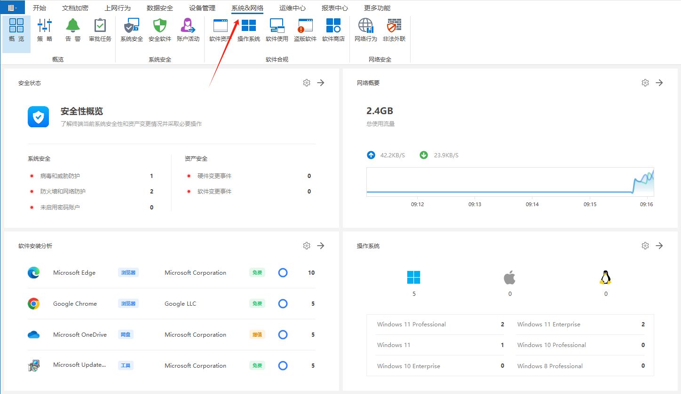Screen dimensions: 681x394
Task: Click the Windows logo in 操作系统 panel
Action: coord(414,278)
